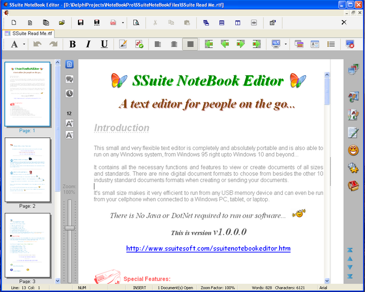365x292 pixels.
Task: Open the comments speech bubble icon
Action: pyautogui.click(x=69, y=79)
